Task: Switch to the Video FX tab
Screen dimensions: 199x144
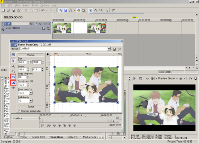Action: tap(72, 137)
